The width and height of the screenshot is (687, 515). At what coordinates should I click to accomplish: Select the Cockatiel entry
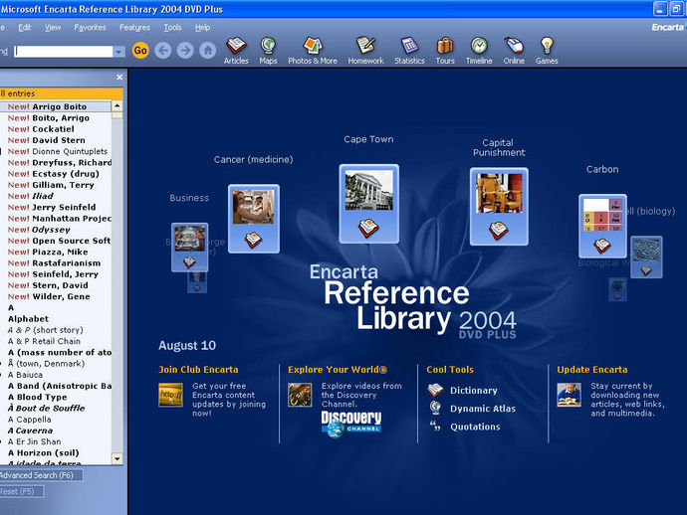pos(56,129)
